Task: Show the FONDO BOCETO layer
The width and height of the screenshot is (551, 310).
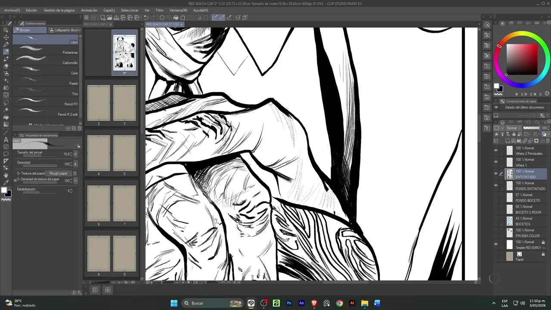Action: (x=496, y=198)
